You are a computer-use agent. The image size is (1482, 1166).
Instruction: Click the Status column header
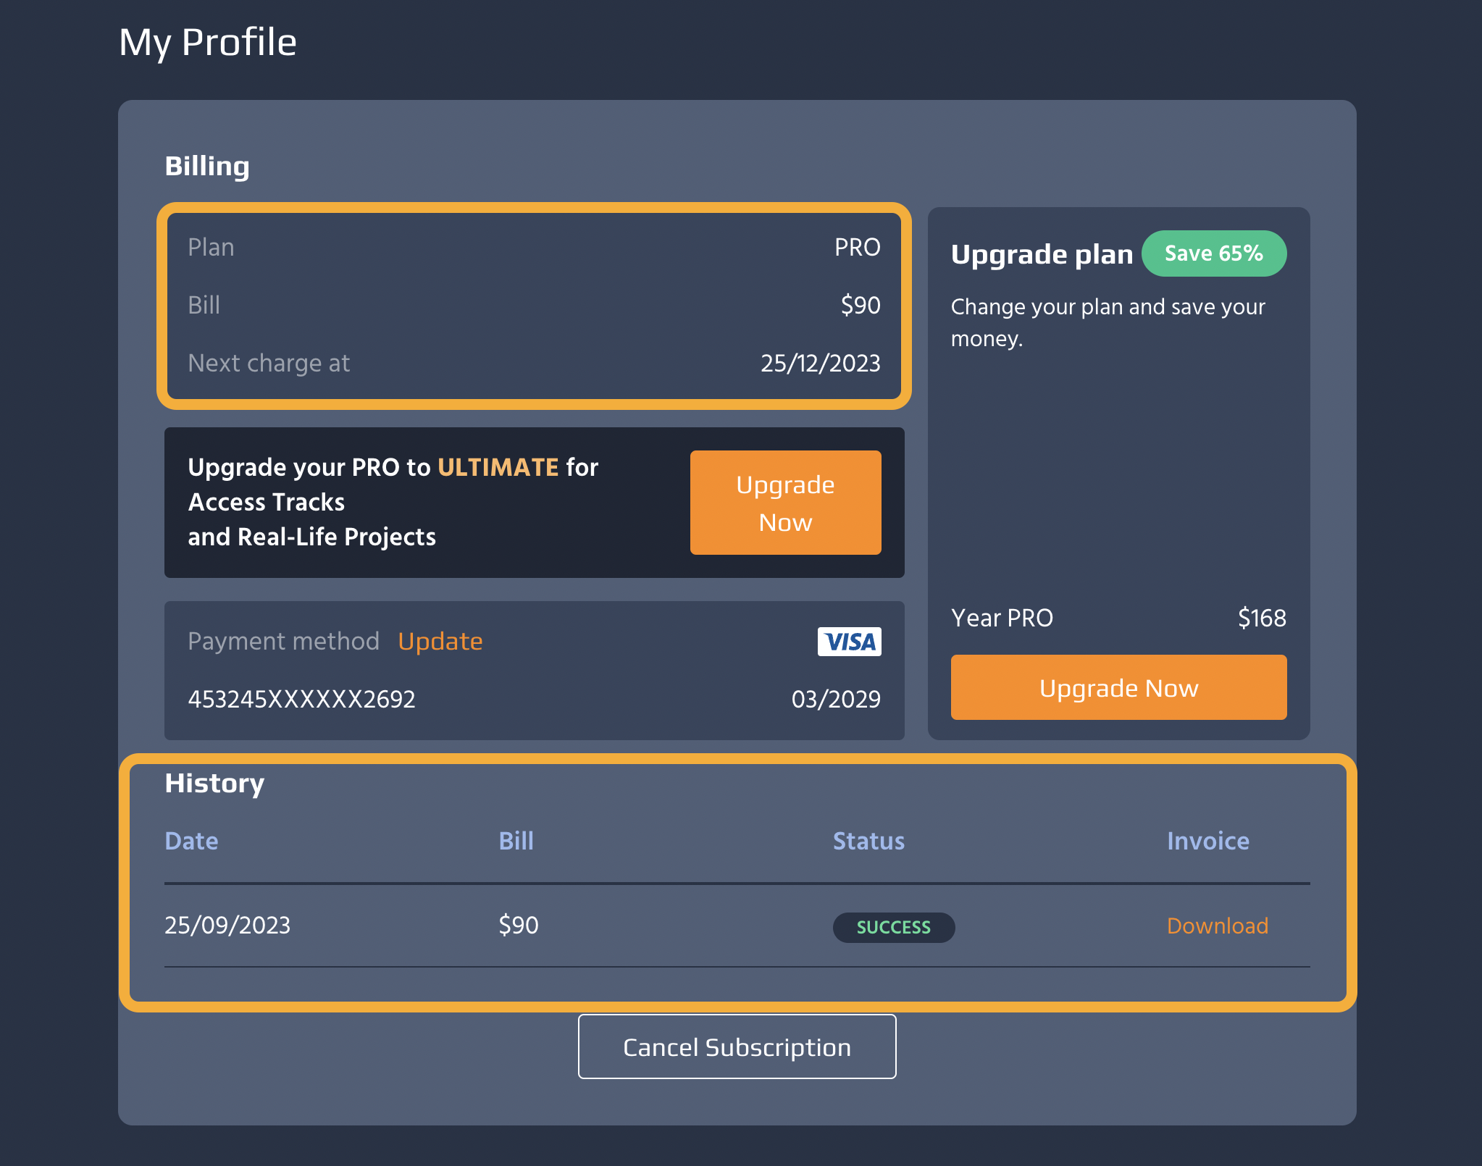click(x=868, y=841)
